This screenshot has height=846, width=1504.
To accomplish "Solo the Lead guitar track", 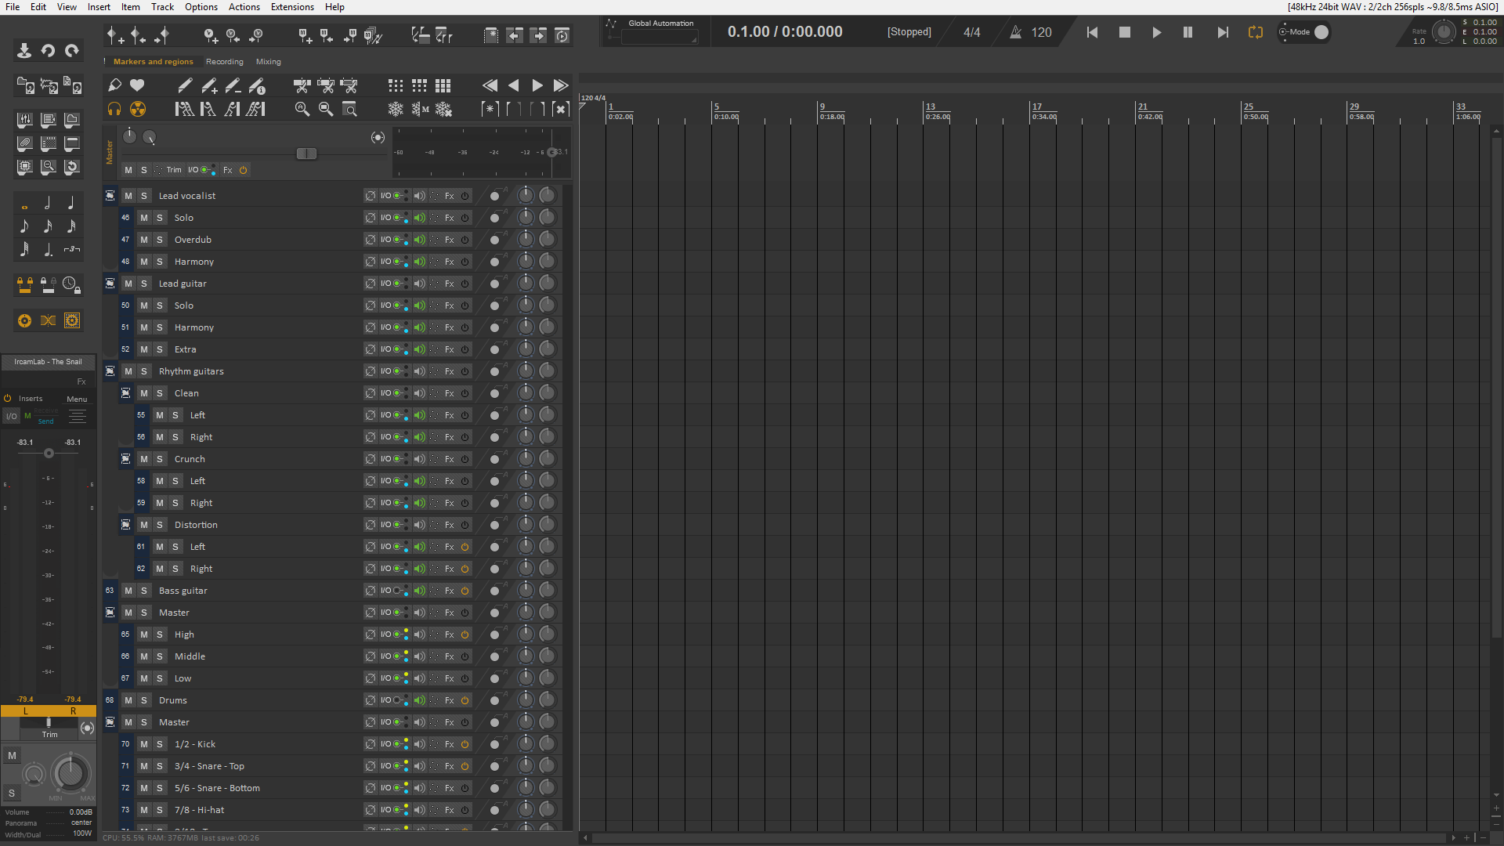I will pos(144,284).
